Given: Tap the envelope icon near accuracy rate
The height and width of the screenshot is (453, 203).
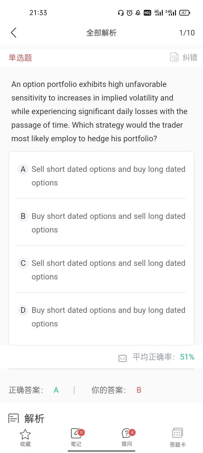Looking at the screenshot, I should tap(123, 358).
